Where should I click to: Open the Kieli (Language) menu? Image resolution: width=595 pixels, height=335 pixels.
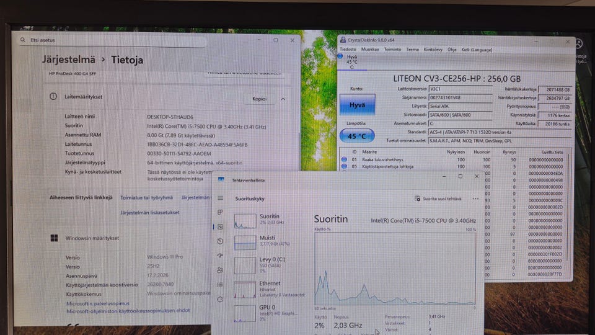point(477,50)
